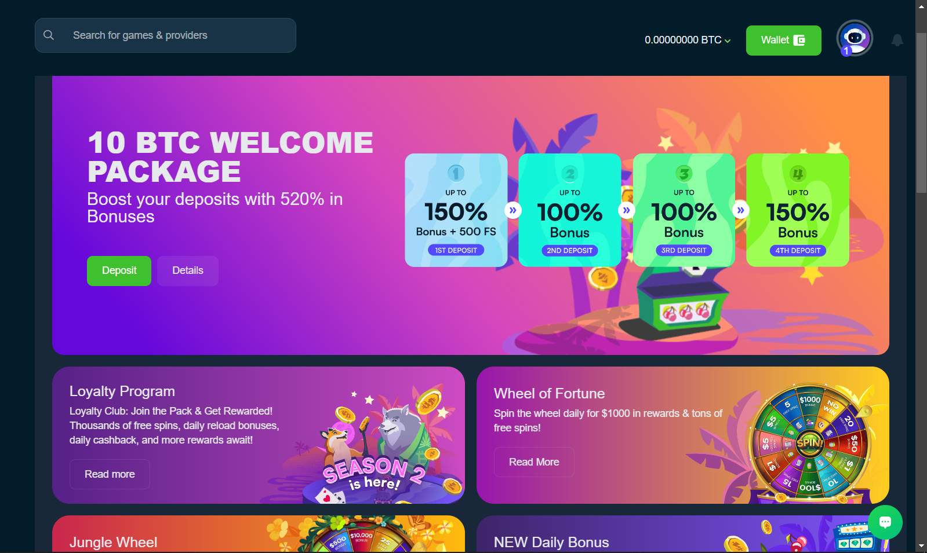This screenshot has height=553, width=927.
Task: Open welcome package Details
Action: pos(188,271)
